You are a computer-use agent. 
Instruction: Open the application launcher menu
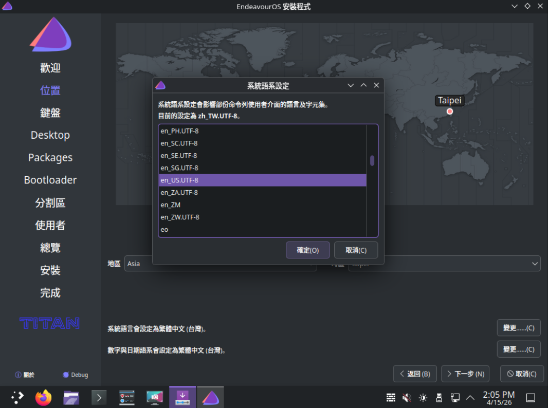[17, 397]
